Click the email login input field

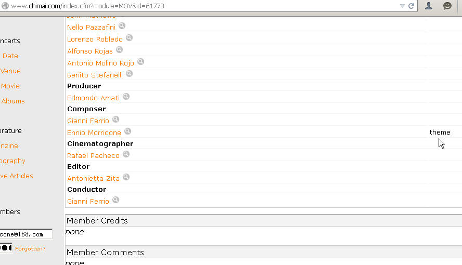[26, 234]
